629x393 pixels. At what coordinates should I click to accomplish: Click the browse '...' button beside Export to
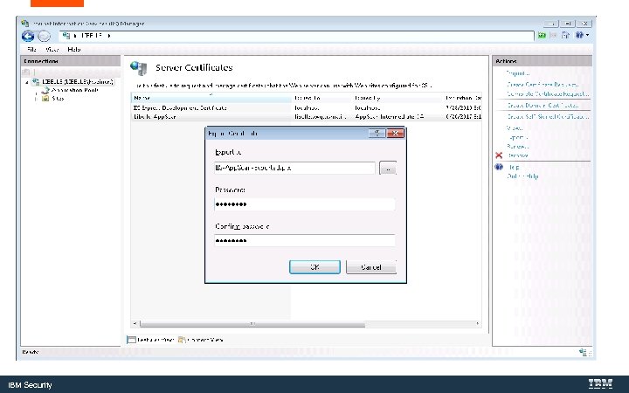[388, 169]
